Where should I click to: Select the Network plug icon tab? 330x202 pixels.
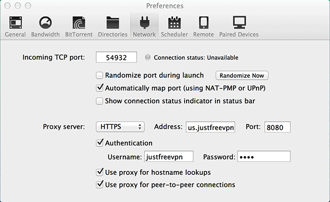click(144, 27)
